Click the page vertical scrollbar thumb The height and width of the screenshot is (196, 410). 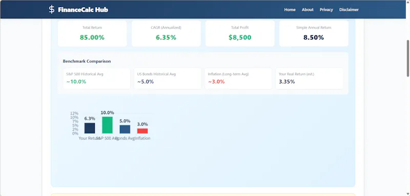tap(408, 58)
